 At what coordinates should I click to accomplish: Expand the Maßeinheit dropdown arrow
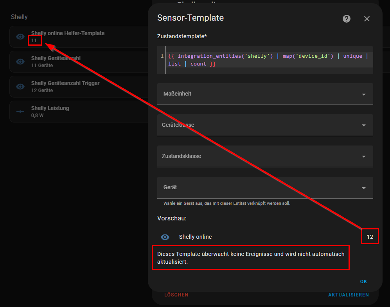click(364, 94)
